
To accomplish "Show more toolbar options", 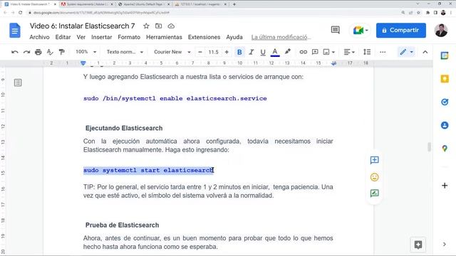I will [383, 52].
